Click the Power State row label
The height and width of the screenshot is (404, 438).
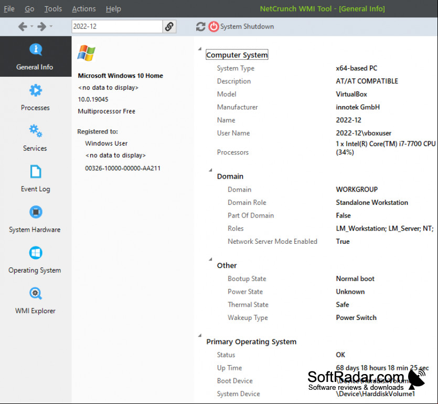click(245, 292)
